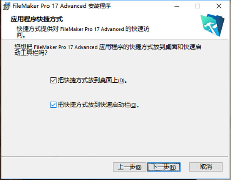Go back with the 上一步(B) button
Viewport: 231px width, 180px height.
point(129,167)
